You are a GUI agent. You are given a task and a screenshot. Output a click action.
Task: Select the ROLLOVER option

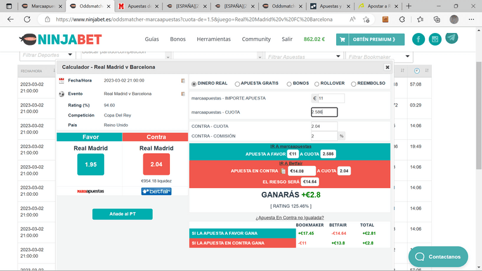[x=316, y=84]
